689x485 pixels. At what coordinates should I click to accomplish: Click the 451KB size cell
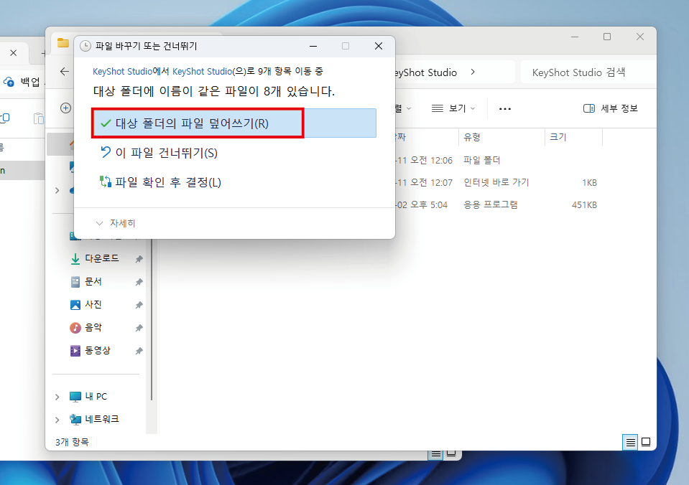tap(584, 205)
